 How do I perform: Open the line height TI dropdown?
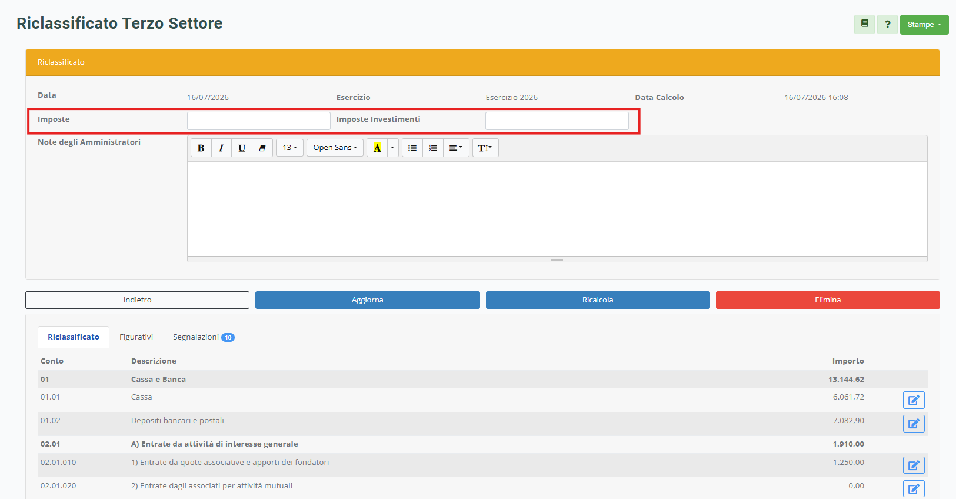pyautogui.click(x=485, y=148)
